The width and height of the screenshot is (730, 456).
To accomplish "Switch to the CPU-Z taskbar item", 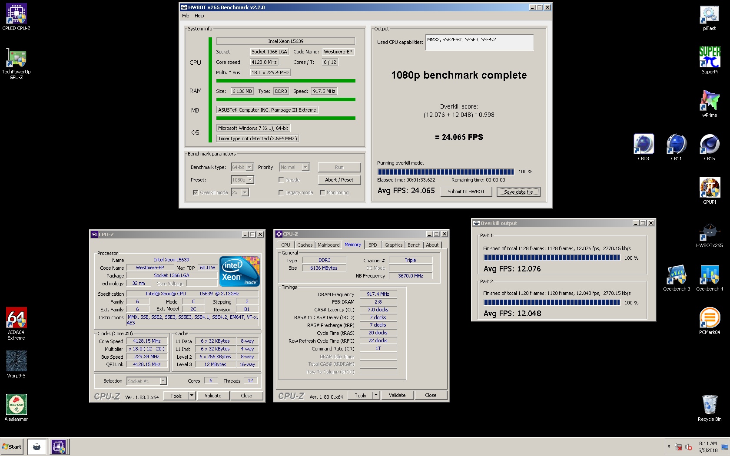I will [59, 446].
